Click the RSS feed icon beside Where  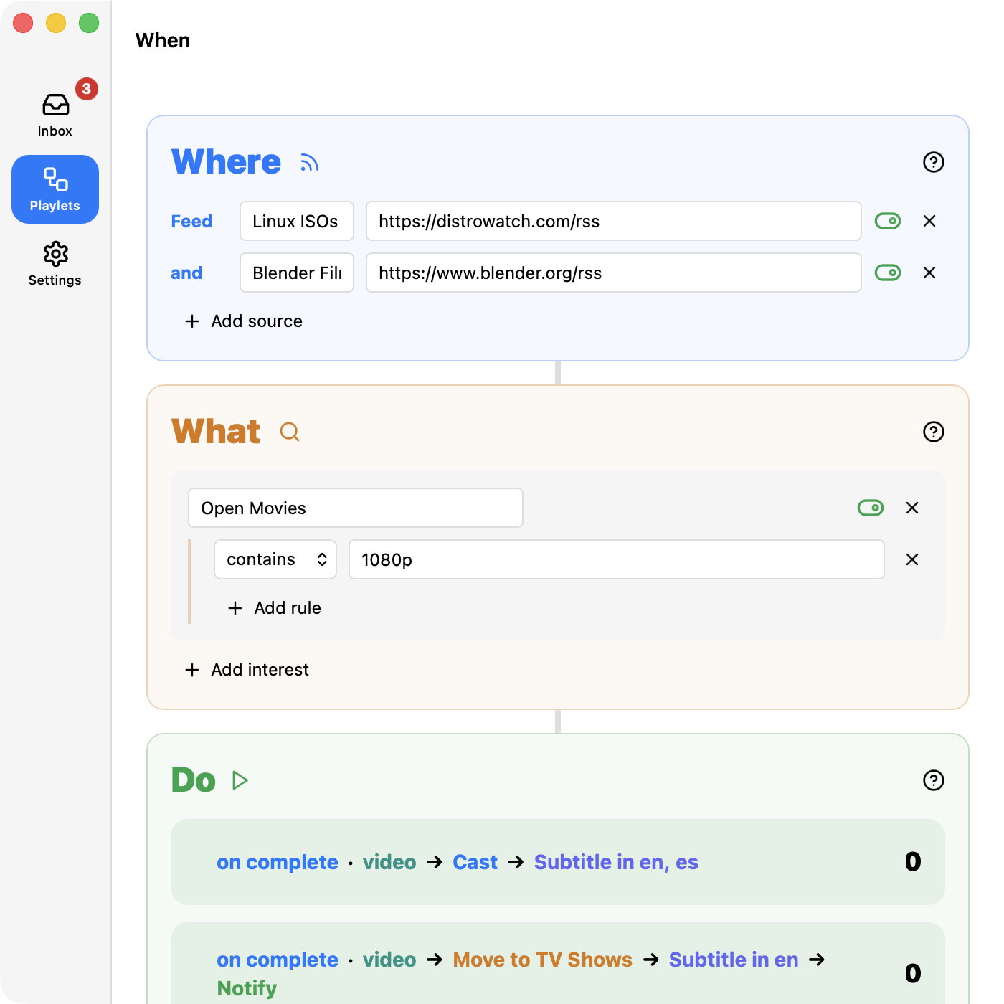(x=309, y=163)
